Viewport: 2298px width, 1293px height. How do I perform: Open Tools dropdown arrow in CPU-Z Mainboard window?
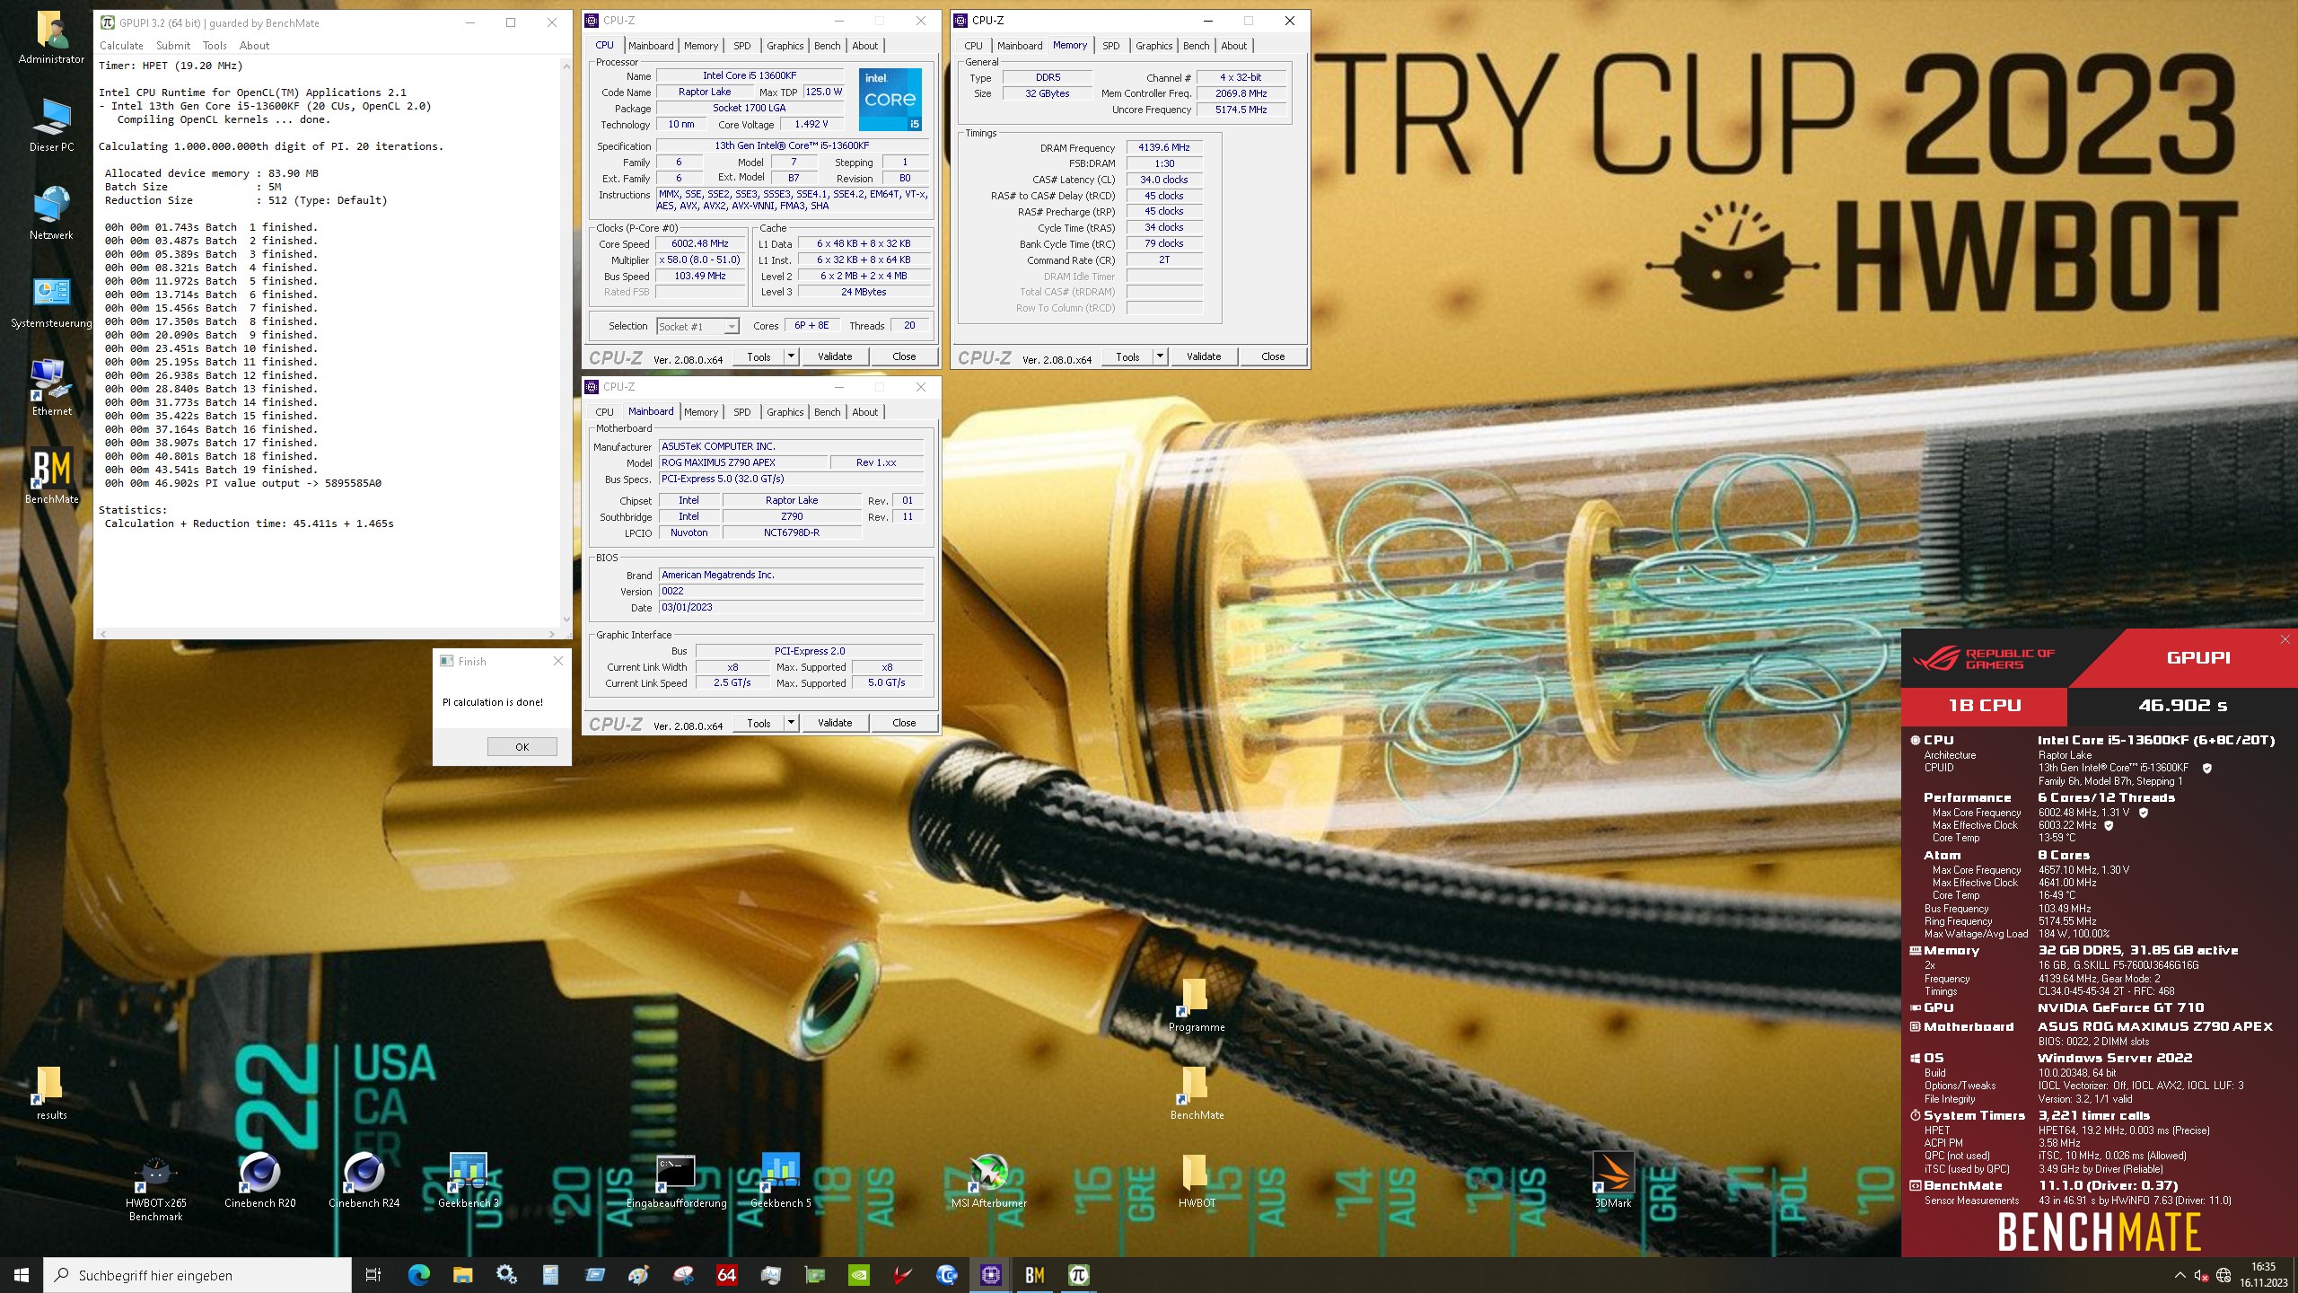(791, 723)
